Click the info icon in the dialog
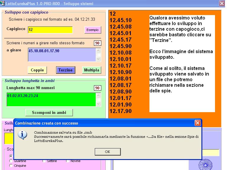Viewport: 228px width, 170px height. click(22, 135)
